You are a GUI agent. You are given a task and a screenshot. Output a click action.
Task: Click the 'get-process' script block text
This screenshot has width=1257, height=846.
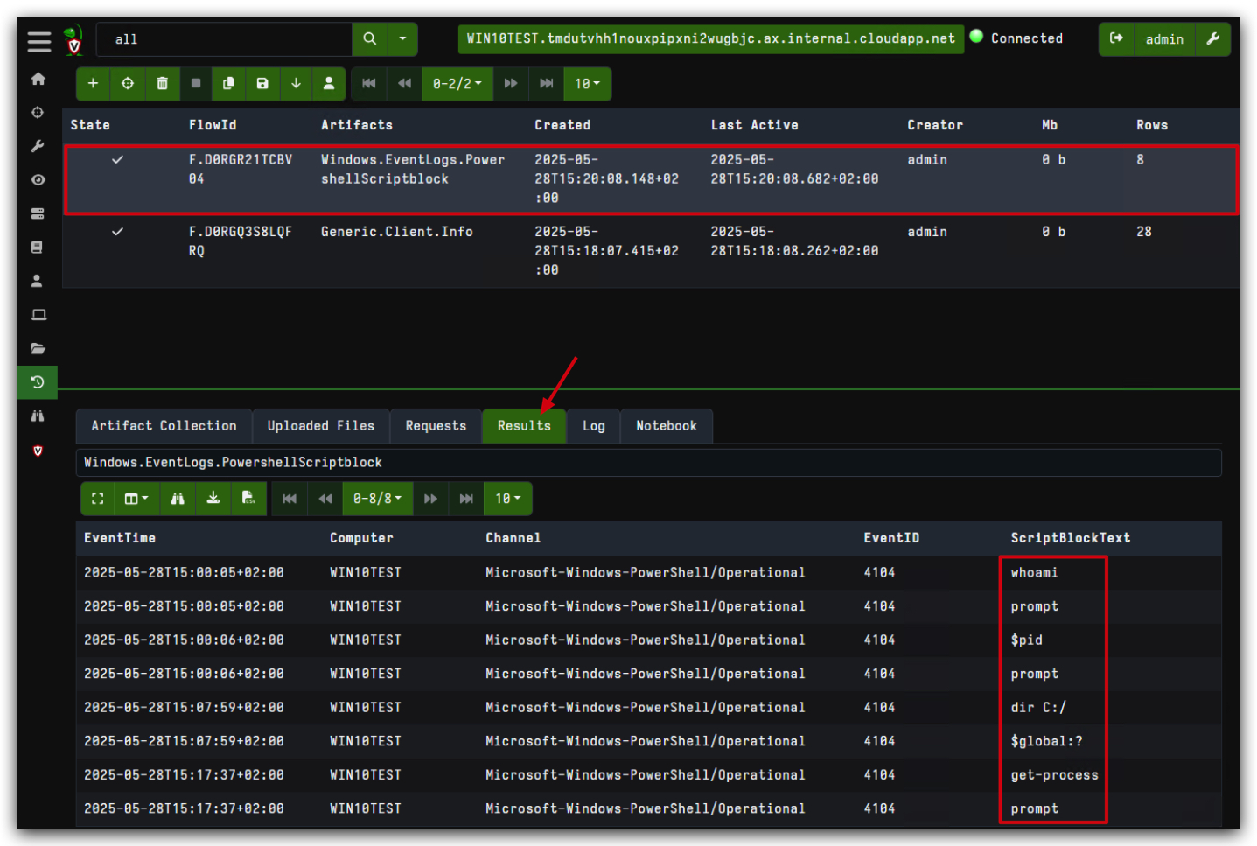coord(1054,775)
